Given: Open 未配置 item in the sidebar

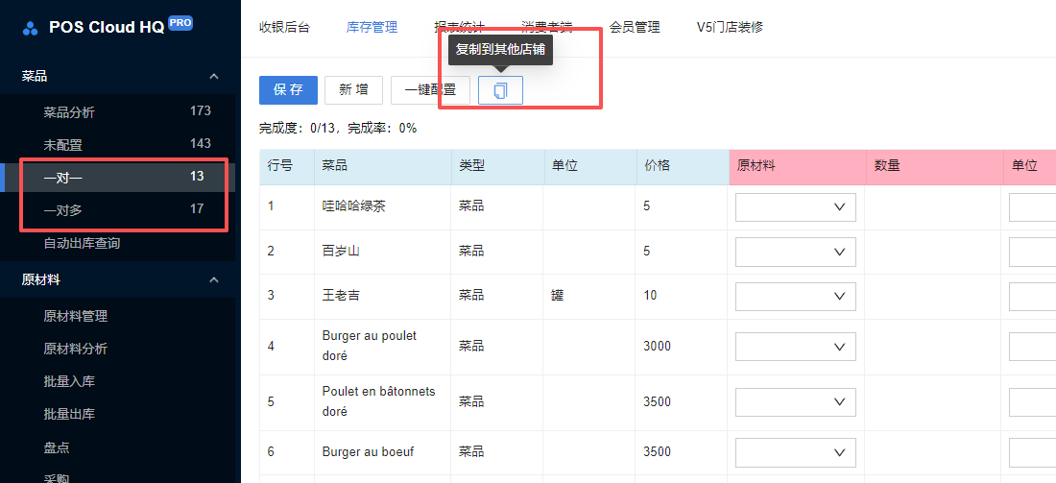Looking at the screenshot, I should (62, 145).
